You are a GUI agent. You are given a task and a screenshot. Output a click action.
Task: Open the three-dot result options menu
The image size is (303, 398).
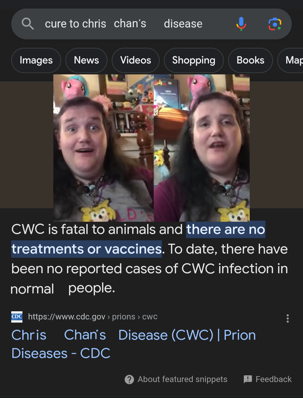point(288,318)
